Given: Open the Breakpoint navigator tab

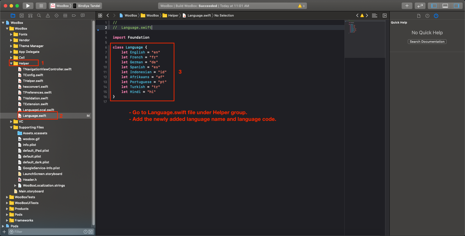Looking at the screenshot, I should (x=74, y=15).
